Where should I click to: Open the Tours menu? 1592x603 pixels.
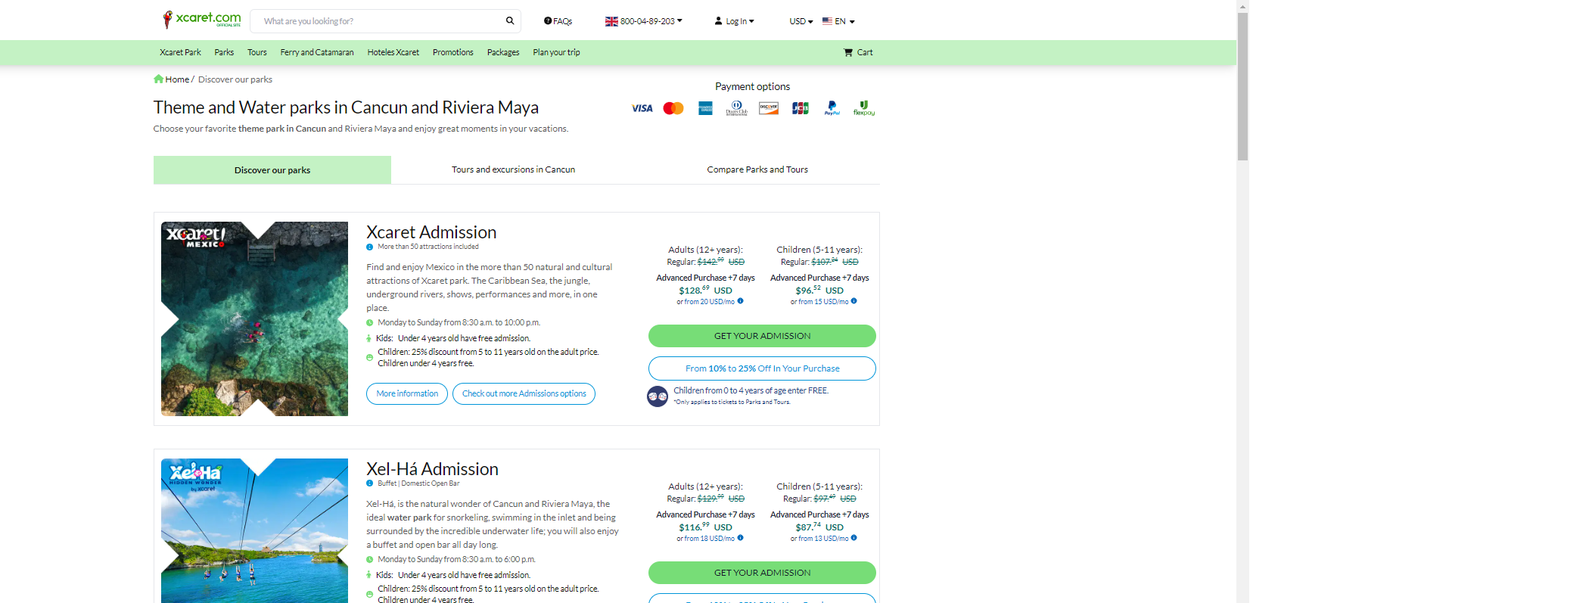pyautogui.click(x=257, y=52)
